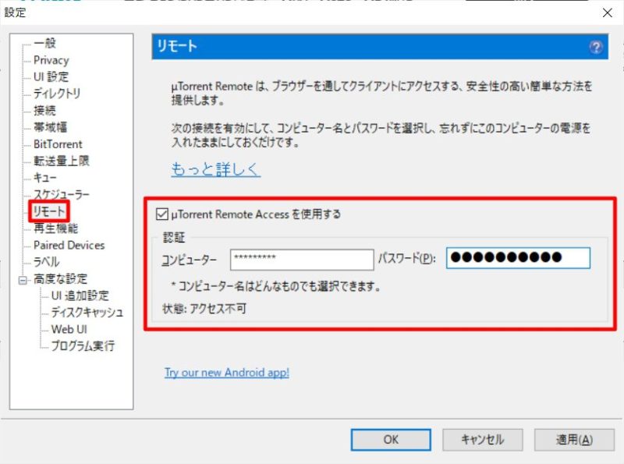Click the キャンセル button
Image resolution: width=624 pixels, height=464 pixels.
(x=482, y=440)
